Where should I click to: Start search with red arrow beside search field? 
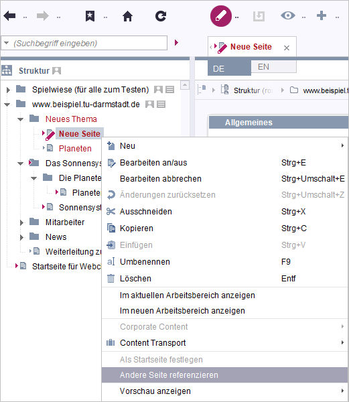coord(176,43)
